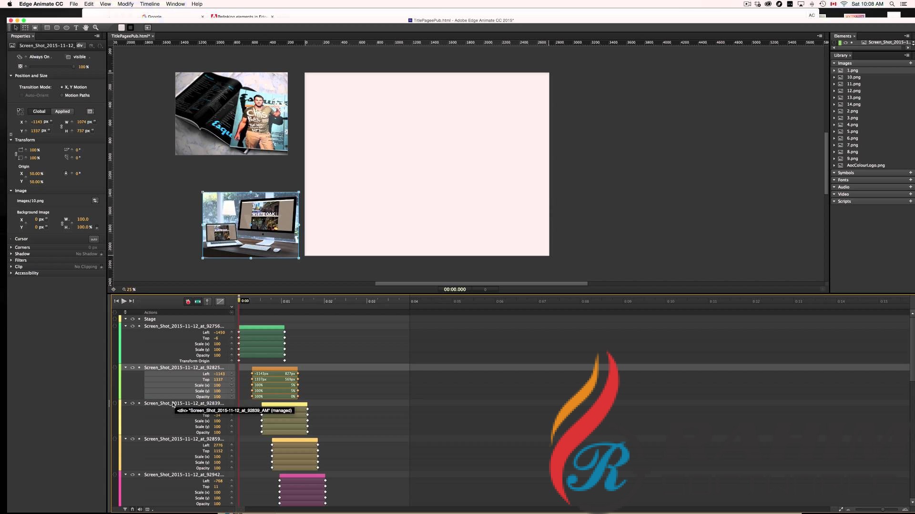This screenshot has width=915, height=514.
Task: Select the Ellipse tool
Action: 66,28
